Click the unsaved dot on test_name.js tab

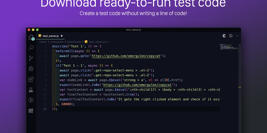62,36
